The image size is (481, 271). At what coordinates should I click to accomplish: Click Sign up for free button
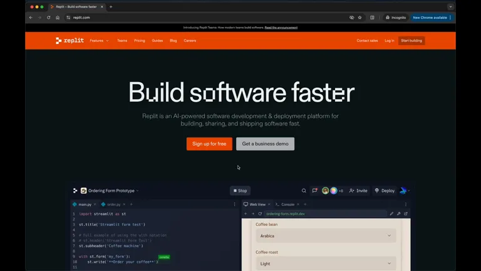pos(209,144)
